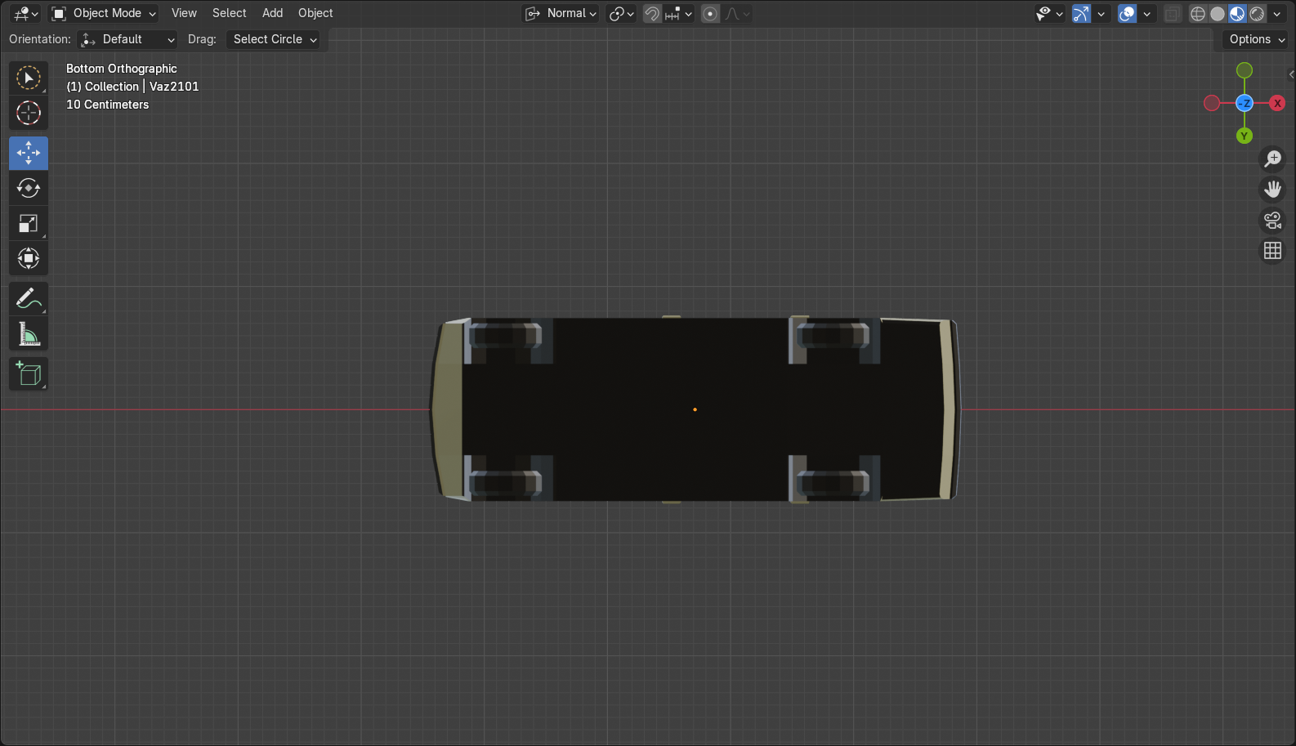Activate the Move tool
The image size is (1296, 746).
(29, 153)
